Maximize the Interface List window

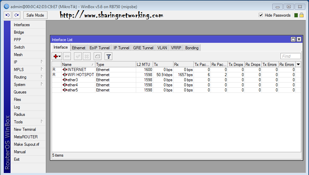tap(293, 39)
